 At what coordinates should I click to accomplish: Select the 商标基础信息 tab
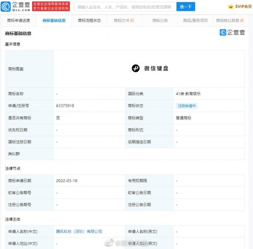pos(54,21)
